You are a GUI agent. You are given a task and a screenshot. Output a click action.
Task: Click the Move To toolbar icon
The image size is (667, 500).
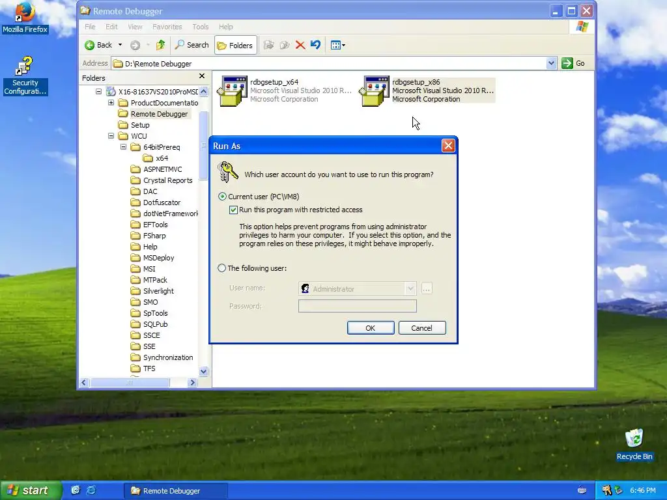click(268, 45)
